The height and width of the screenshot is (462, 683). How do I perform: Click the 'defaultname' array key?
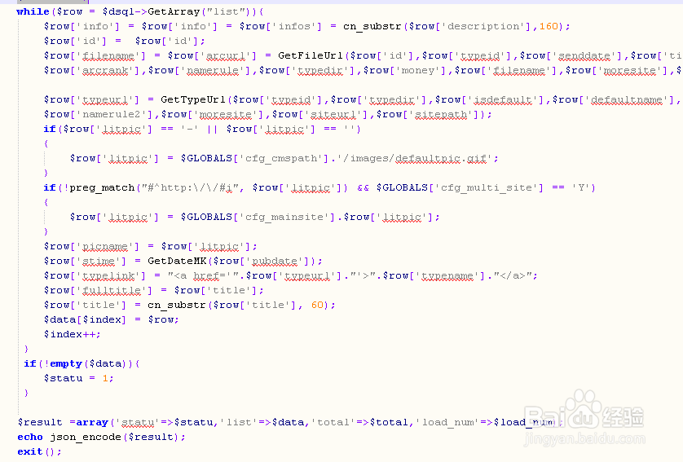[x=627, y=99]
